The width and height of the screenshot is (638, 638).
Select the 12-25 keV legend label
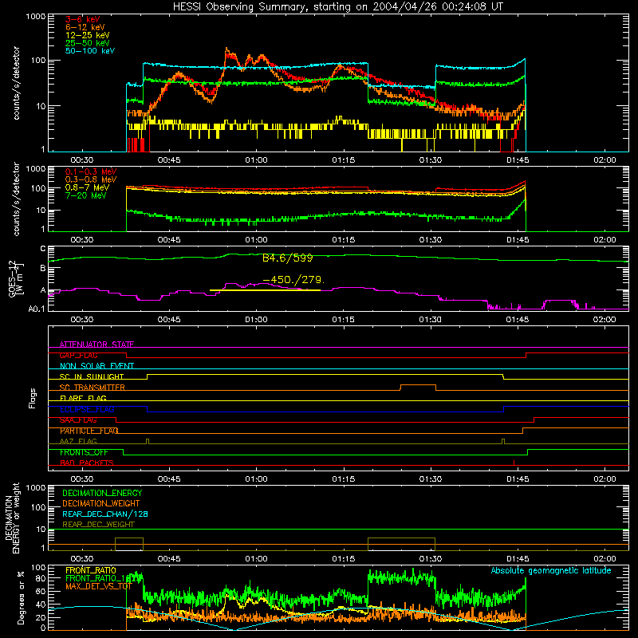(88, 35)
